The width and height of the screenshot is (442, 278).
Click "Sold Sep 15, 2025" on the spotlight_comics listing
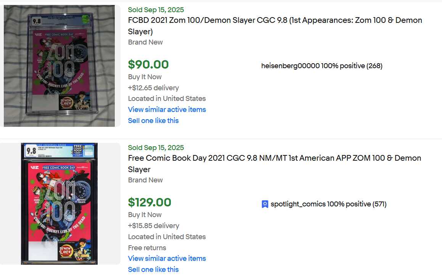pos(156,148)
